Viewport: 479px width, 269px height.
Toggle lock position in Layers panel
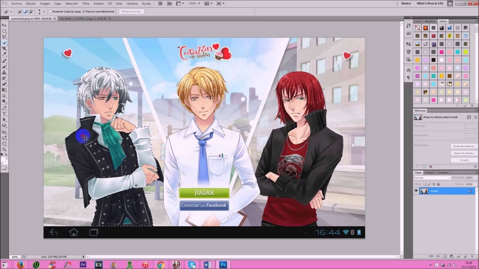point(434,184)
